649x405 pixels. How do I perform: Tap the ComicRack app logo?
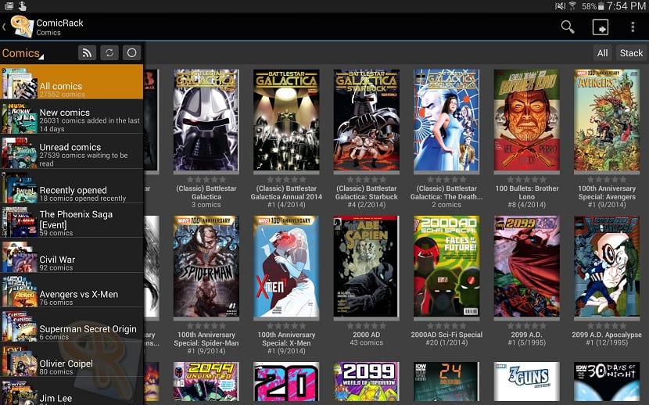pyautogui.click(x=21, y=27)
